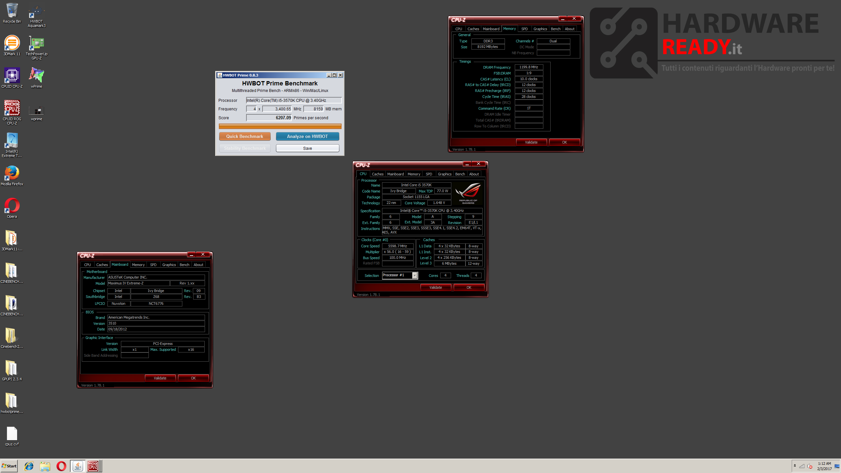Open the hwbotprime folder on desktop
Screen dimensions: 841x473
[x=12, y=403]
